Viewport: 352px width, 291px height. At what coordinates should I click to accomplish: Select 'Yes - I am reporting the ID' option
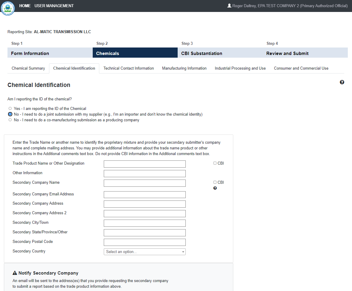pyautogui.click(x=10, y=108)
